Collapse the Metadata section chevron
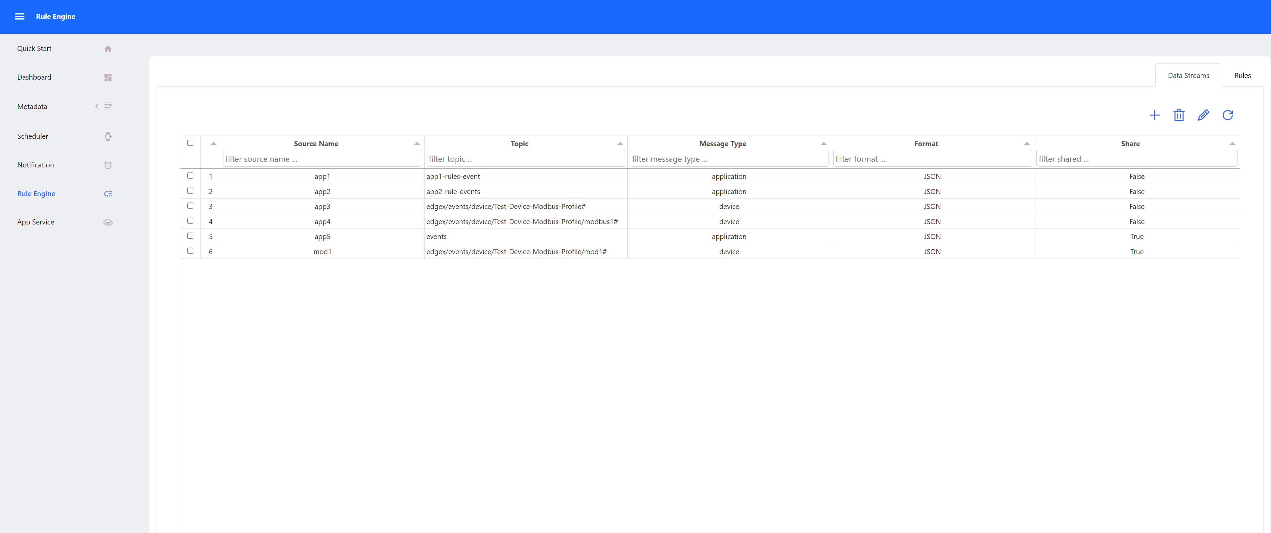This screenshot has height=533, width=1271. click(x=97, y=106)
